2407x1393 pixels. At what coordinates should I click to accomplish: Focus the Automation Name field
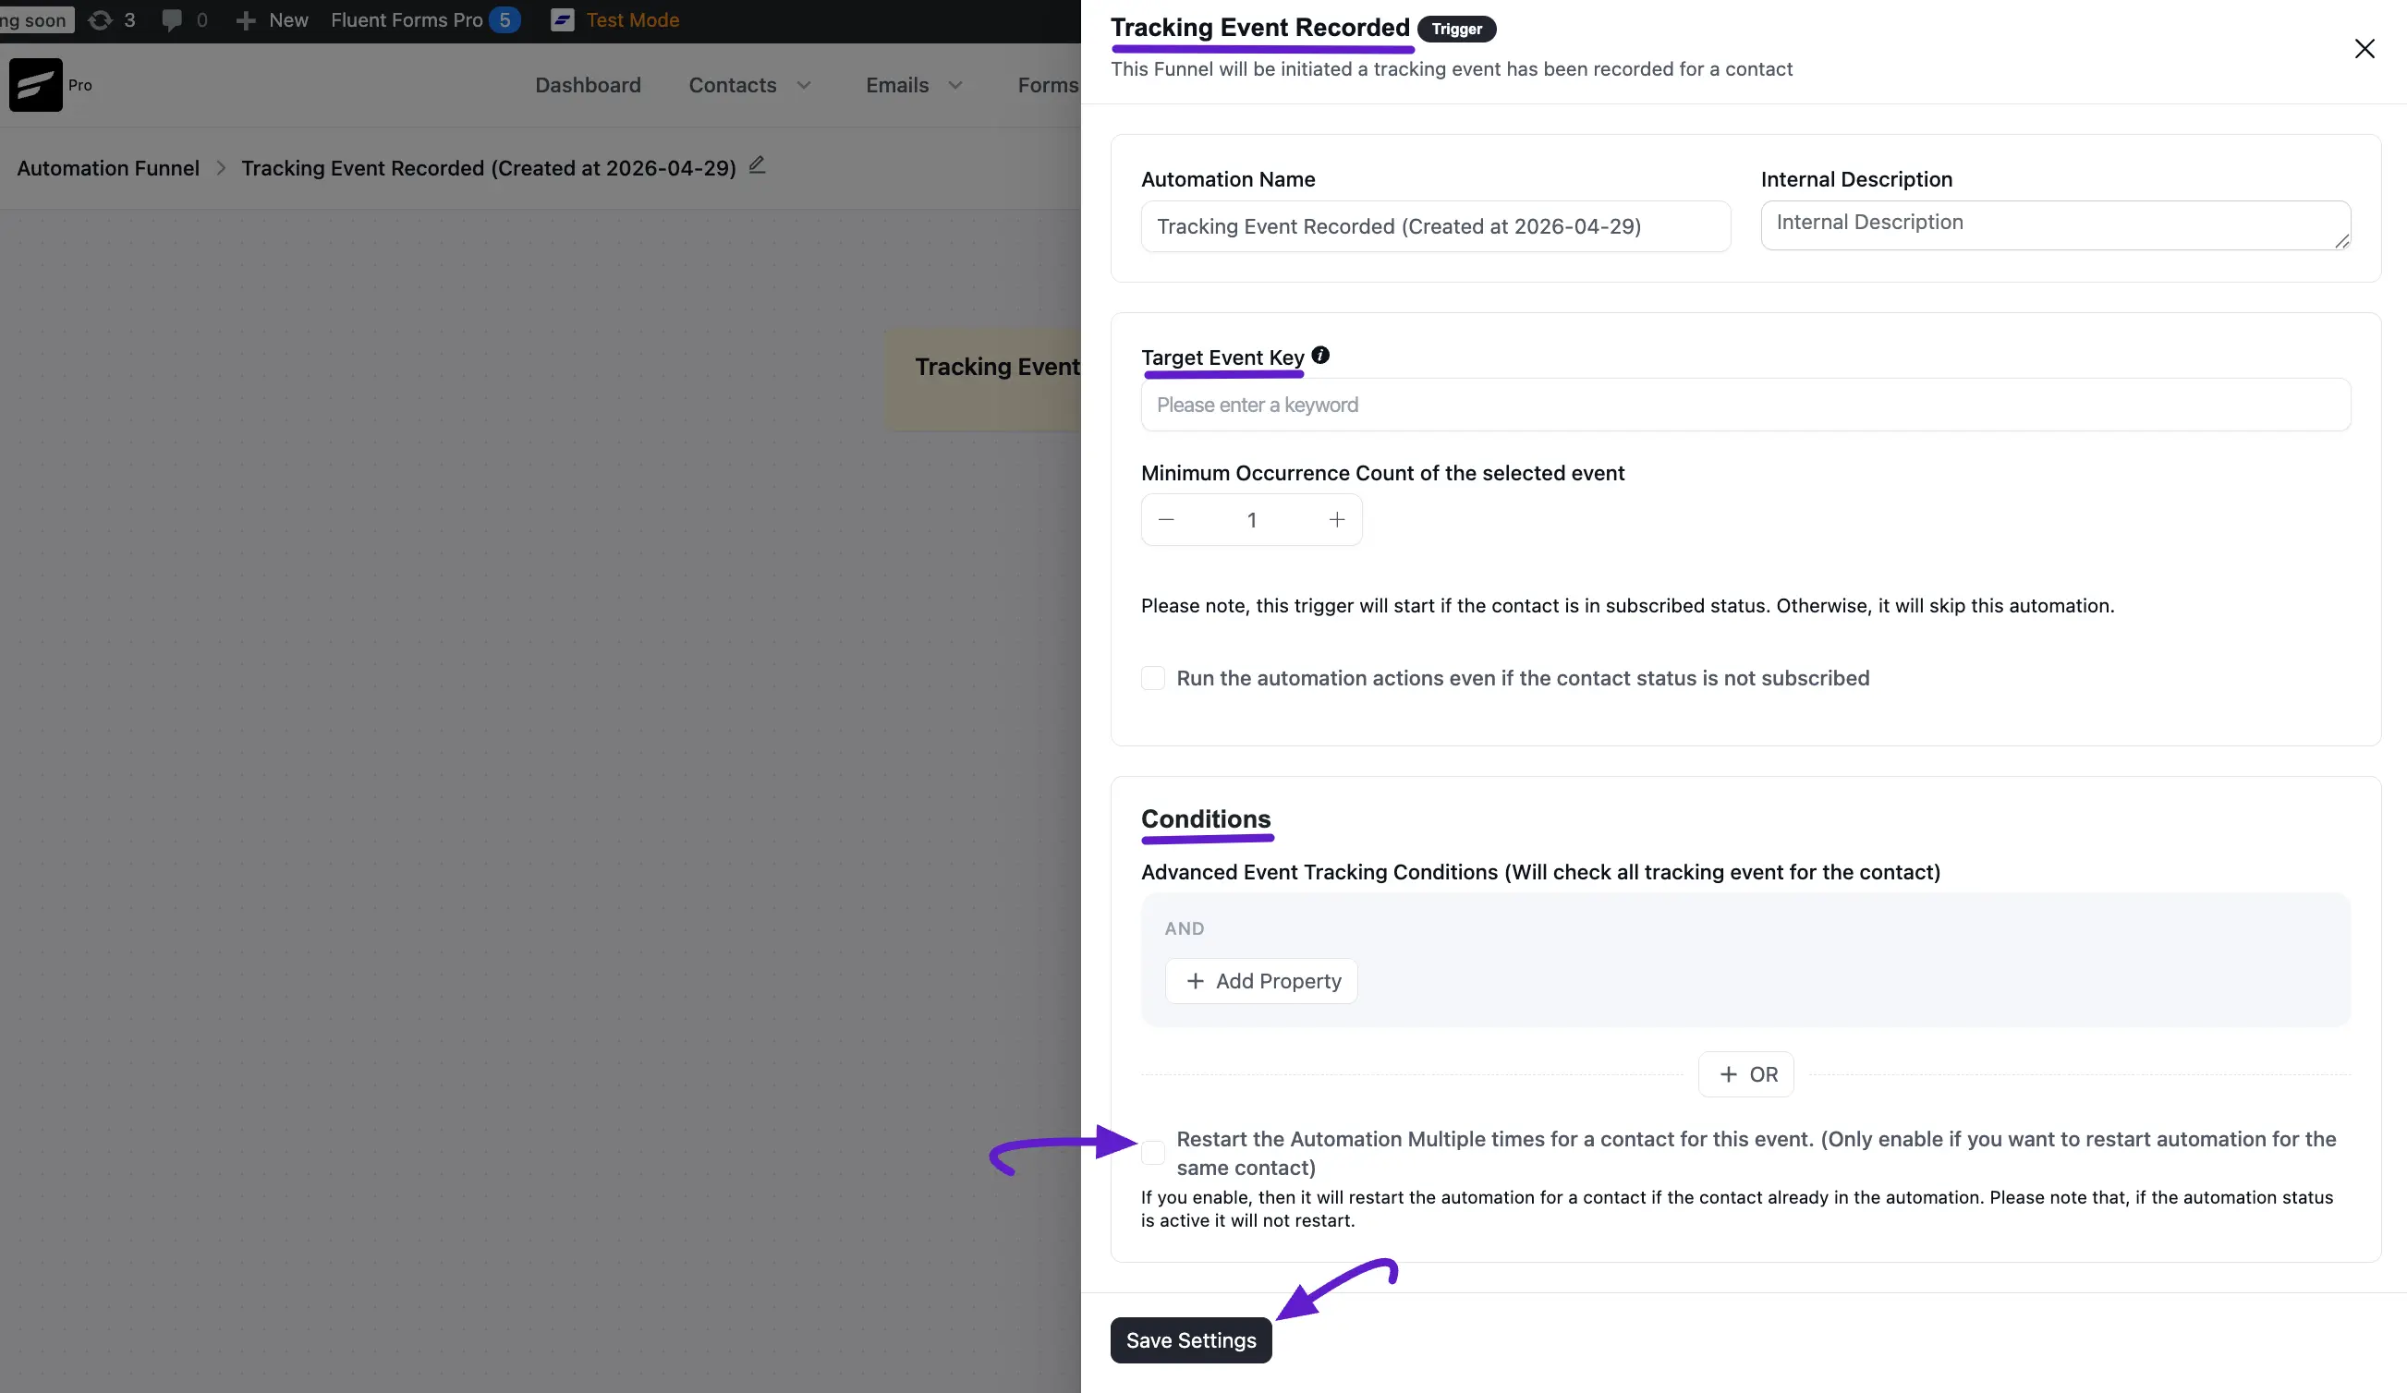(x=1436, y=226)
